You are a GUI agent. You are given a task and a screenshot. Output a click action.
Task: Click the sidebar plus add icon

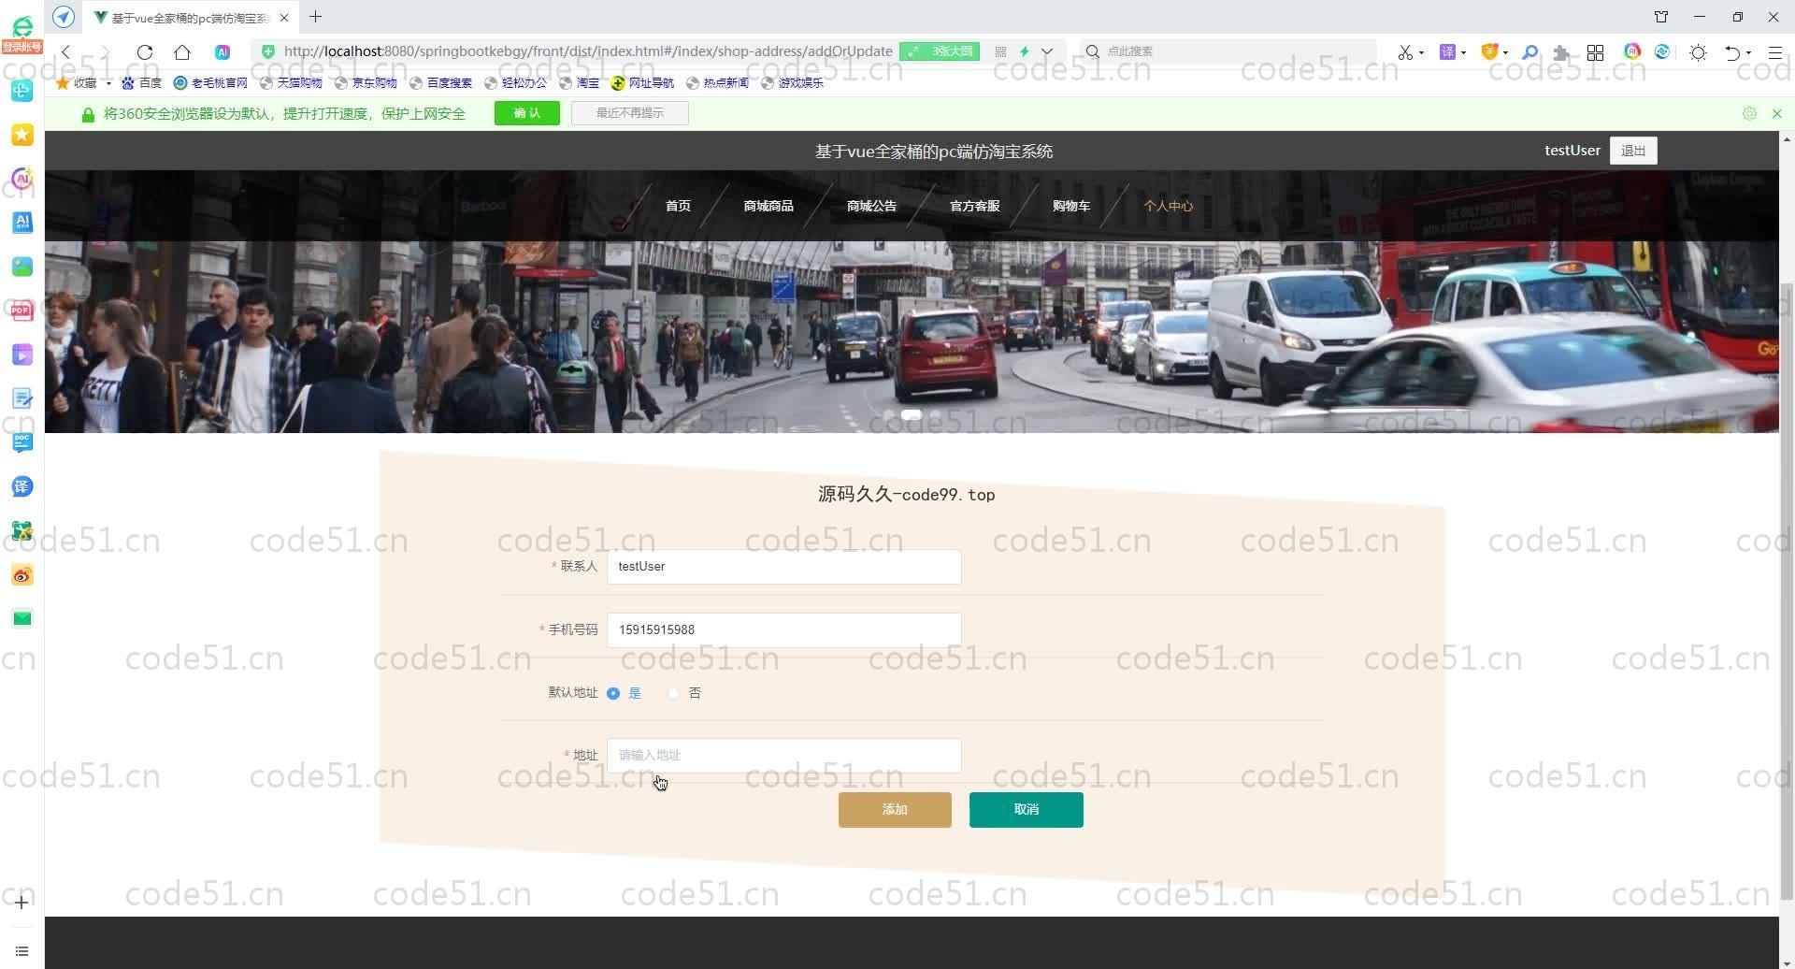(x=22, y=903)
